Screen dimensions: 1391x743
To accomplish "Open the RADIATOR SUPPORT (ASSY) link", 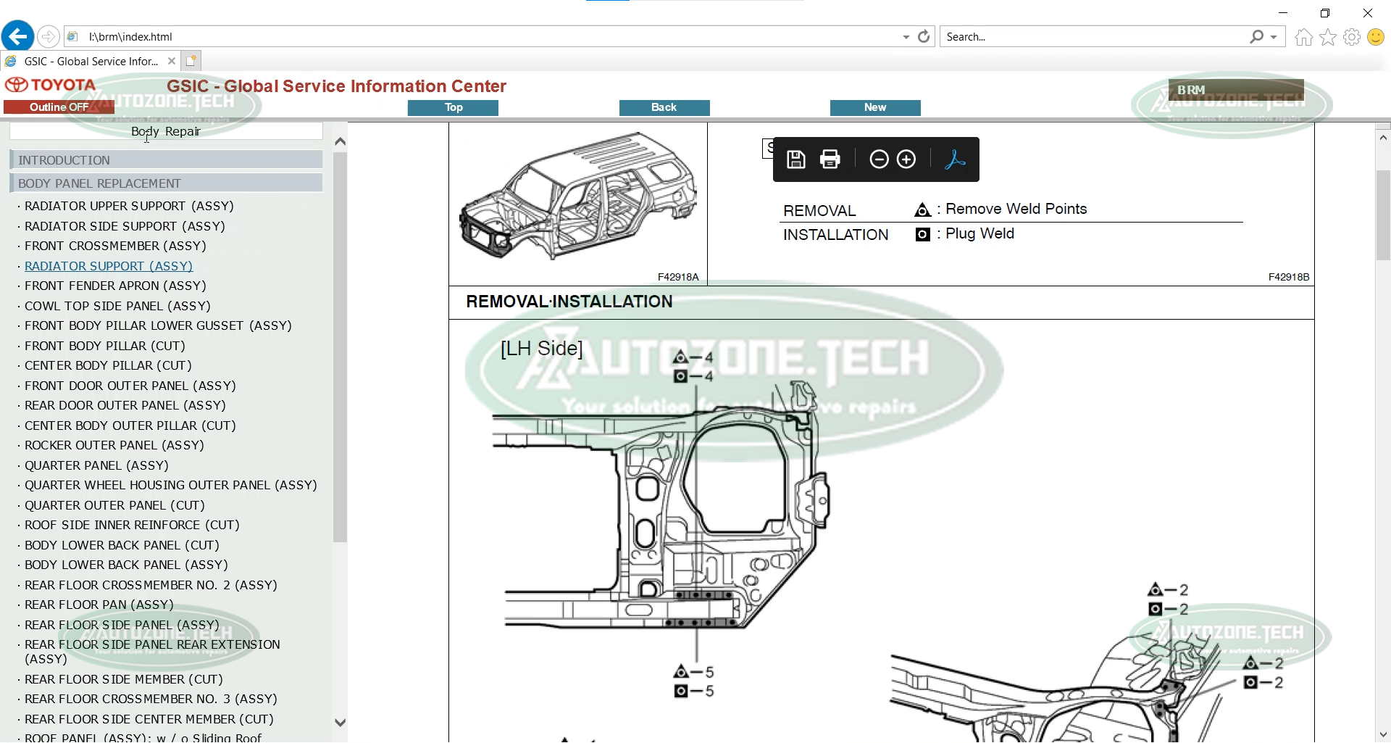I will tap(109, 266).
